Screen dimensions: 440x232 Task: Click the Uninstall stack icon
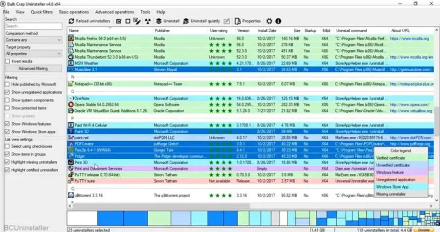coord(159,21)
